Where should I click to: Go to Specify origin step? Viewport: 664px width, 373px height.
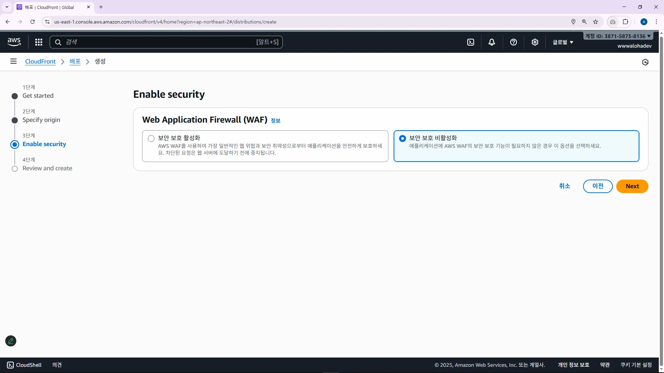(41, 120)
